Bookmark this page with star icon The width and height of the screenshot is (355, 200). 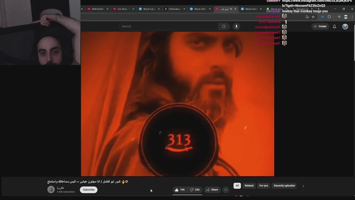pos(313,17)
